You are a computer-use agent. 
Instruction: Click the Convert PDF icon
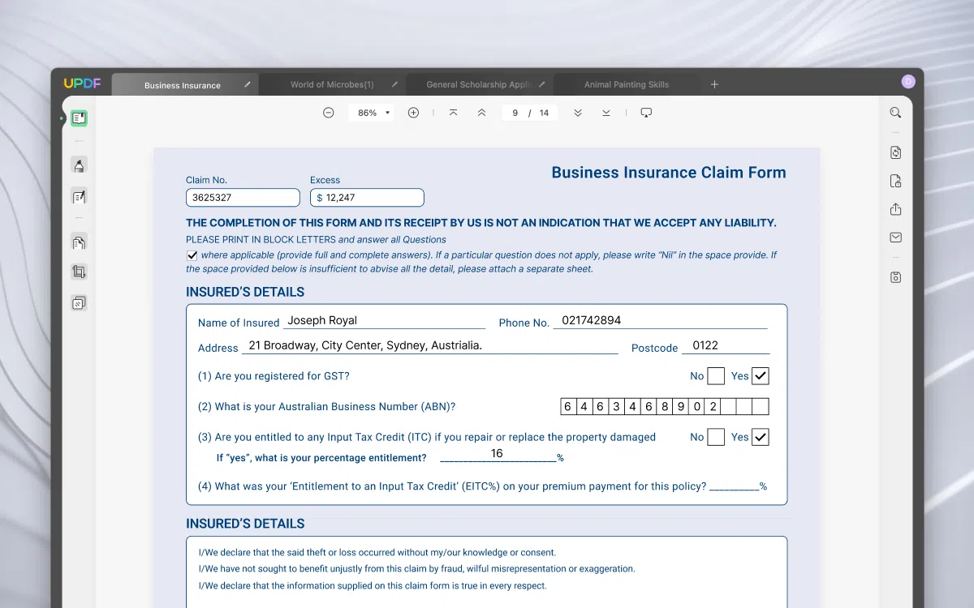pyautogui.click(x=895, y=152)
